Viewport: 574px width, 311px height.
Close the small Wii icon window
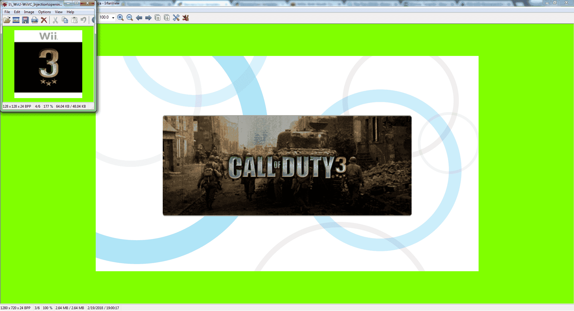pos(87,3)
